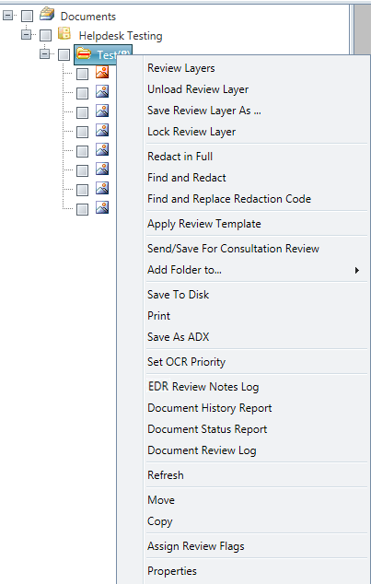Collapse the Documents root node

pyautogui.click(x=7, y=16)
